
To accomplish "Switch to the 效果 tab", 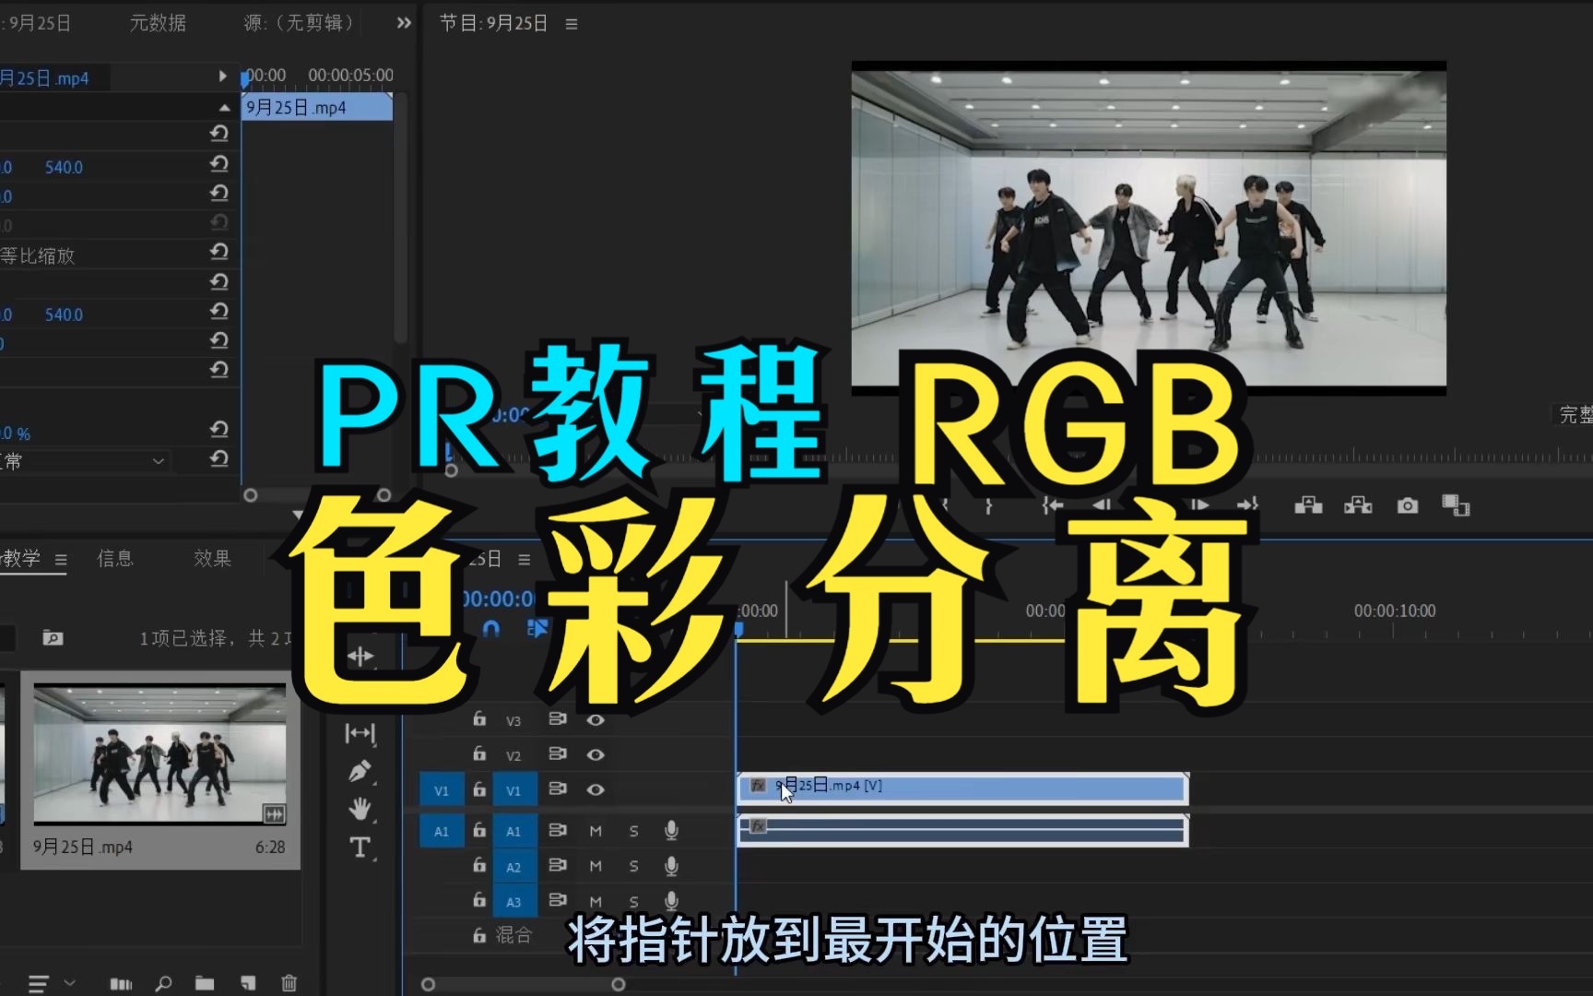I will click(212, 558).
